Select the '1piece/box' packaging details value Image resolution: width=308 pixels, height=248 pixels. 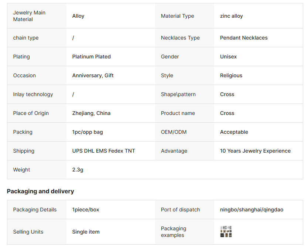(86, 210)
